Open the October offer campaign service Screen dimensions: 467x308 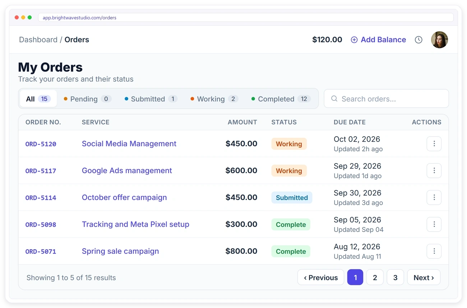tap(124, 198)
